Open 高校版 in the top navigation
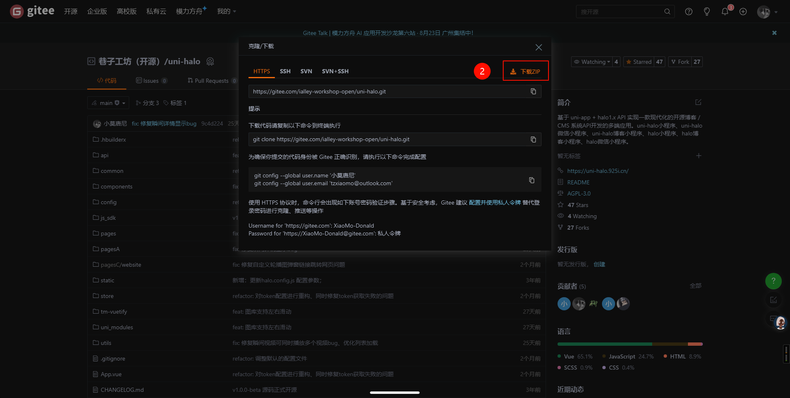This screenshot has width=790, height=398. click(x=127, y=12)
